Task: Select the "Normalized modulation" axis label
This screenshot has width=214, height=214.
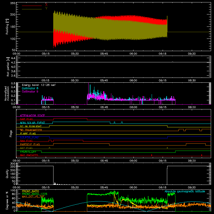Action: click(x=7, y=93)
